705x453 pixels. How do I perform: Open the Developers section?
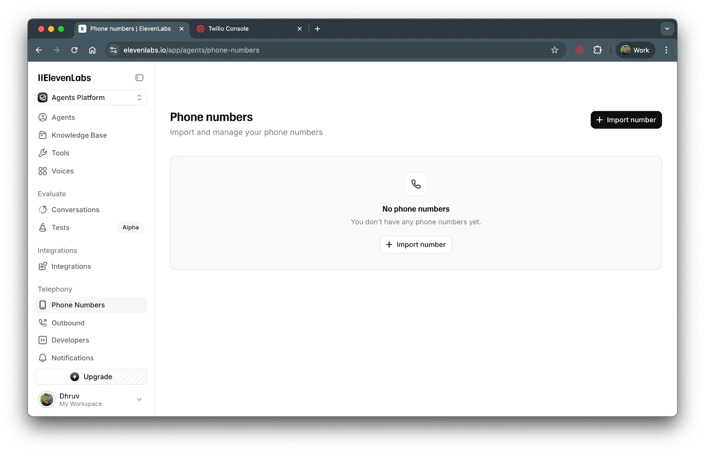70,340
